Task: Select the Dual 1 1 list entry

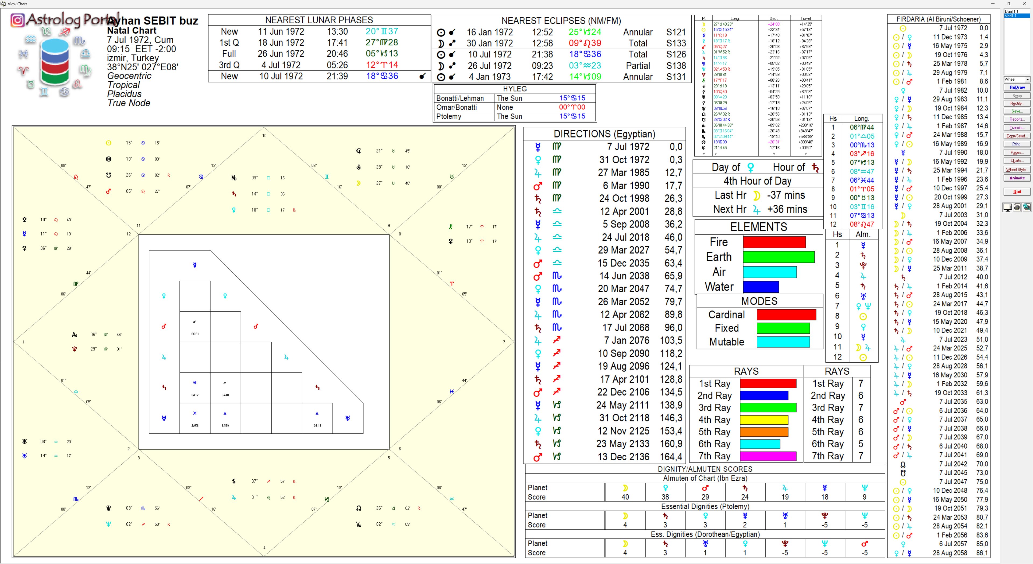Action: [x=1011, y=11]
